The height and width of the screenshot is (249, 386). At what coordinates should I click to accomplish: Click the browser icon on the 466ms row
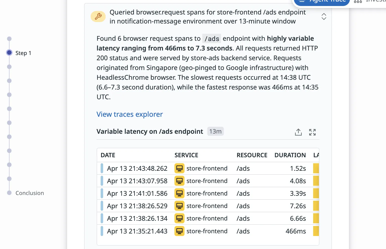(x=179, y=231)
